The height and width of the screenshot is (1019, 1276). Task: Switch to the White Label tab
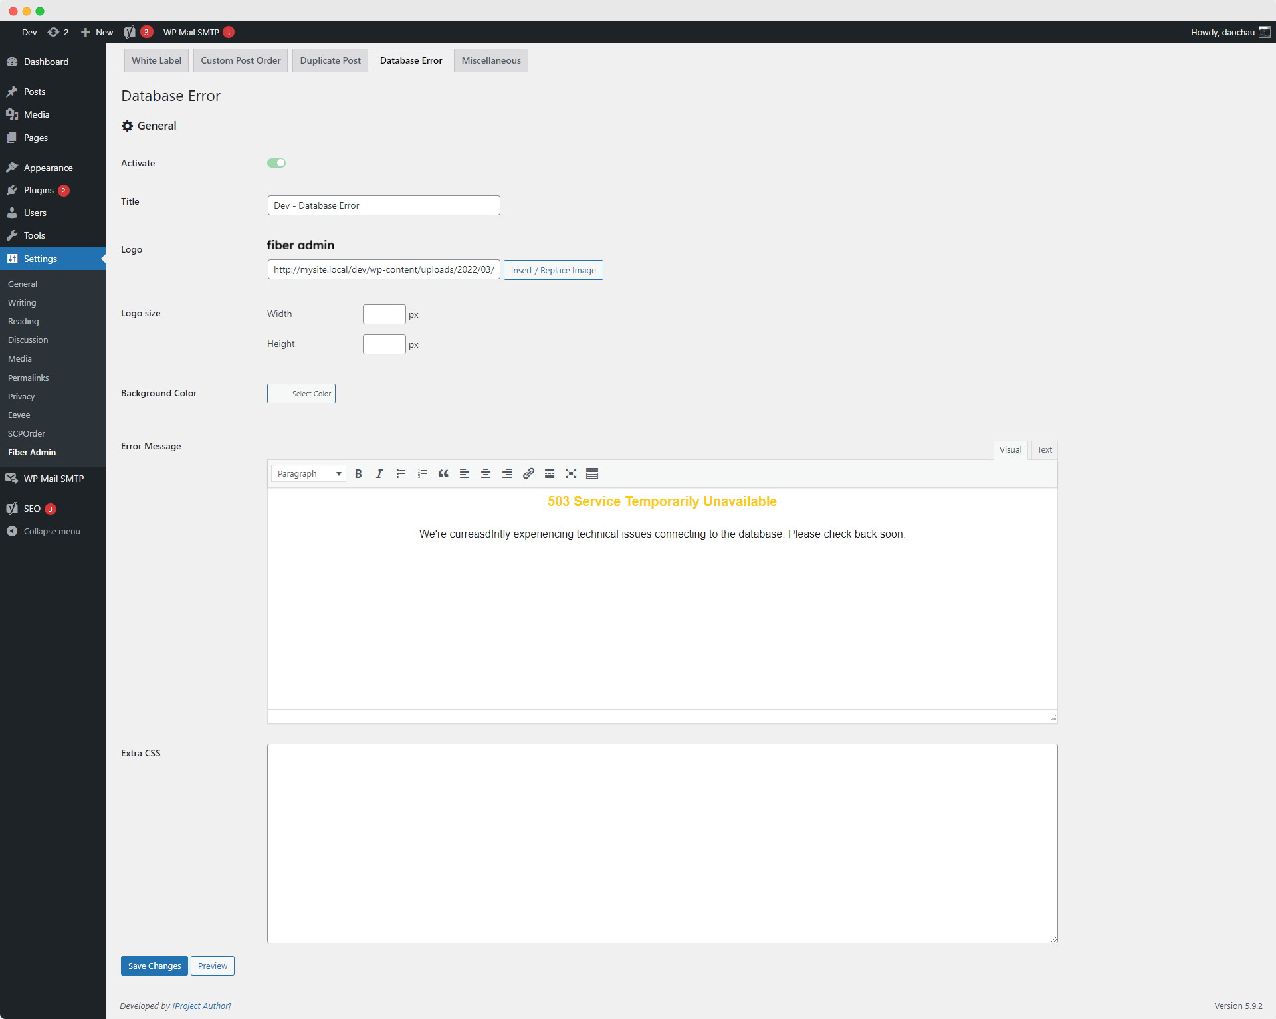point(156,60)
